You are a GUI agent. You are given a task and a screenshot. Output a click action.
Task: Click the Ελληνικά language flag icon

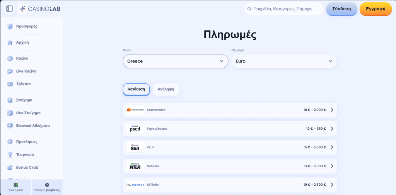tap(15, 185)
